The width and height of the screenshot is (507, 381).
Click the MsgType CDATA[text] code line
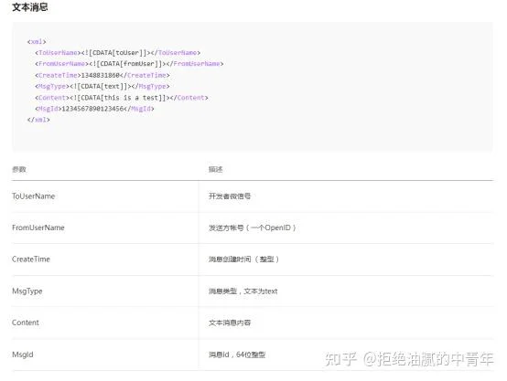[x=102, y=86]
